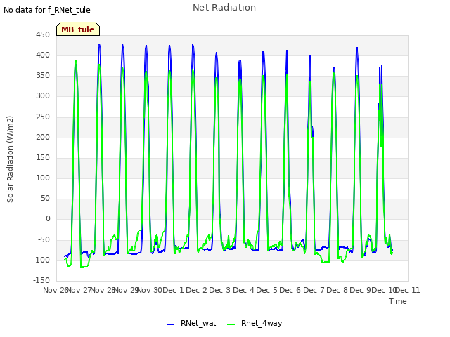Click the MB_tule label box
Image resolution: width=450 pixels, height=337 pixels.
pyautogui.click(x=78, y=29)
